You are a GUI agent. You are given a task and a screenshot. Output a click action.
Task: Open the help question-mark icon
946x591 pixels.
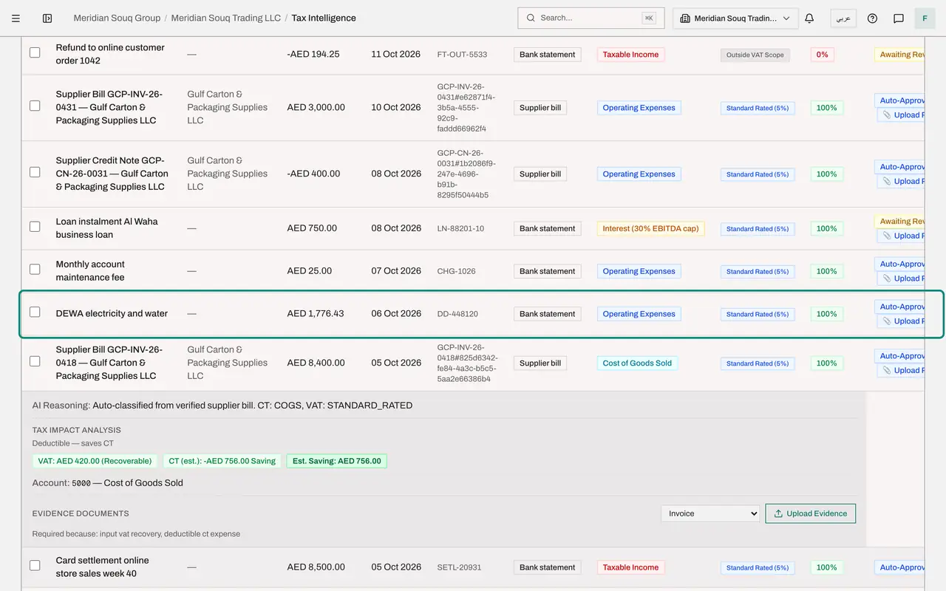pyautogui.click(x=872, y=18)
